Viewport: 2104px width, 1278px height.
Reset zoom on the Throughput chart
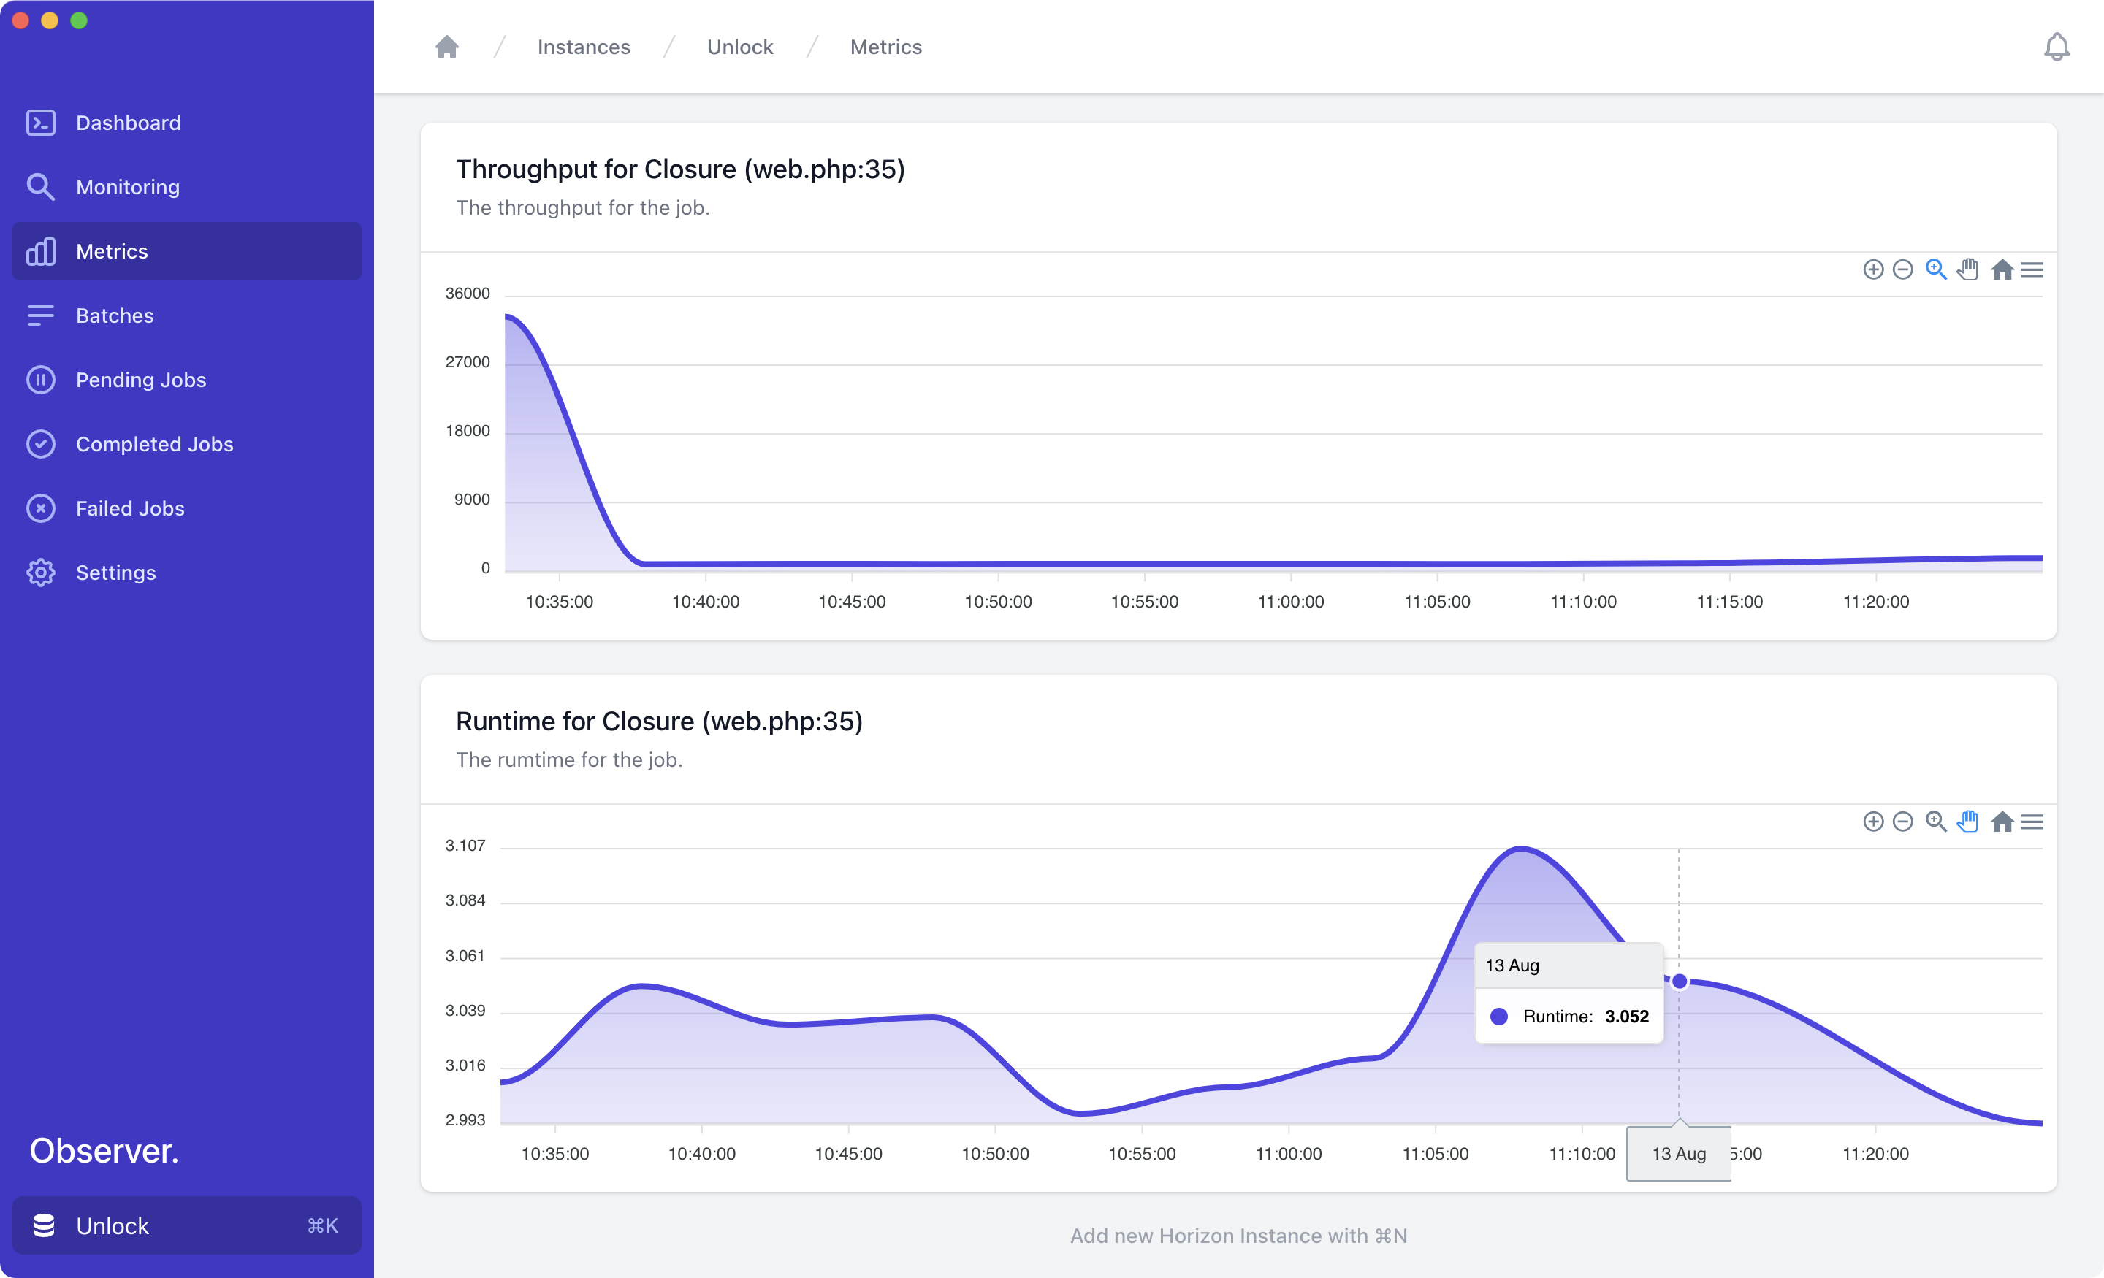pyautogui.click(x=2002, y=269)
